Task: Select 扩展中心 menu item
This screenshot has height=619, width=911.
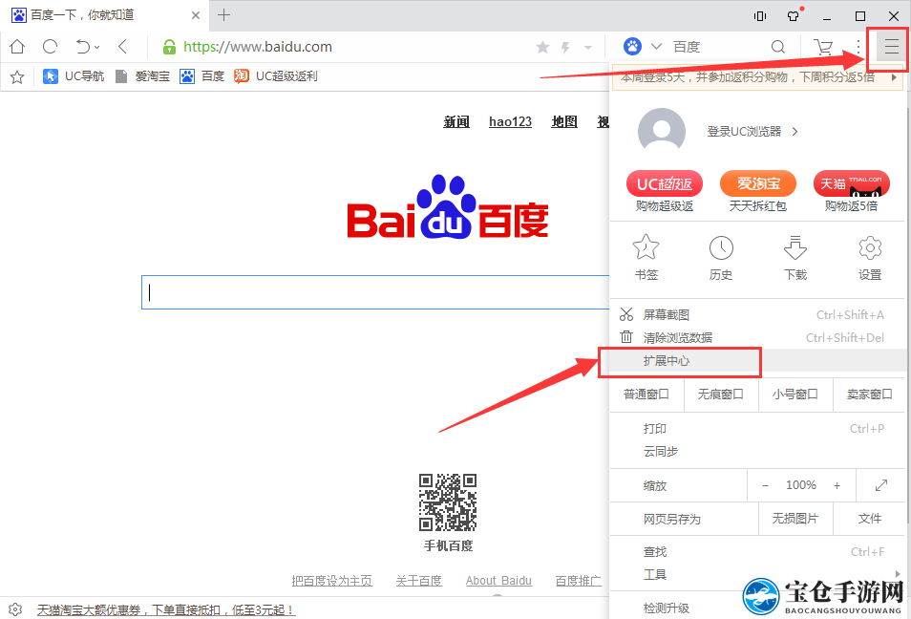Action: [757, 361]
